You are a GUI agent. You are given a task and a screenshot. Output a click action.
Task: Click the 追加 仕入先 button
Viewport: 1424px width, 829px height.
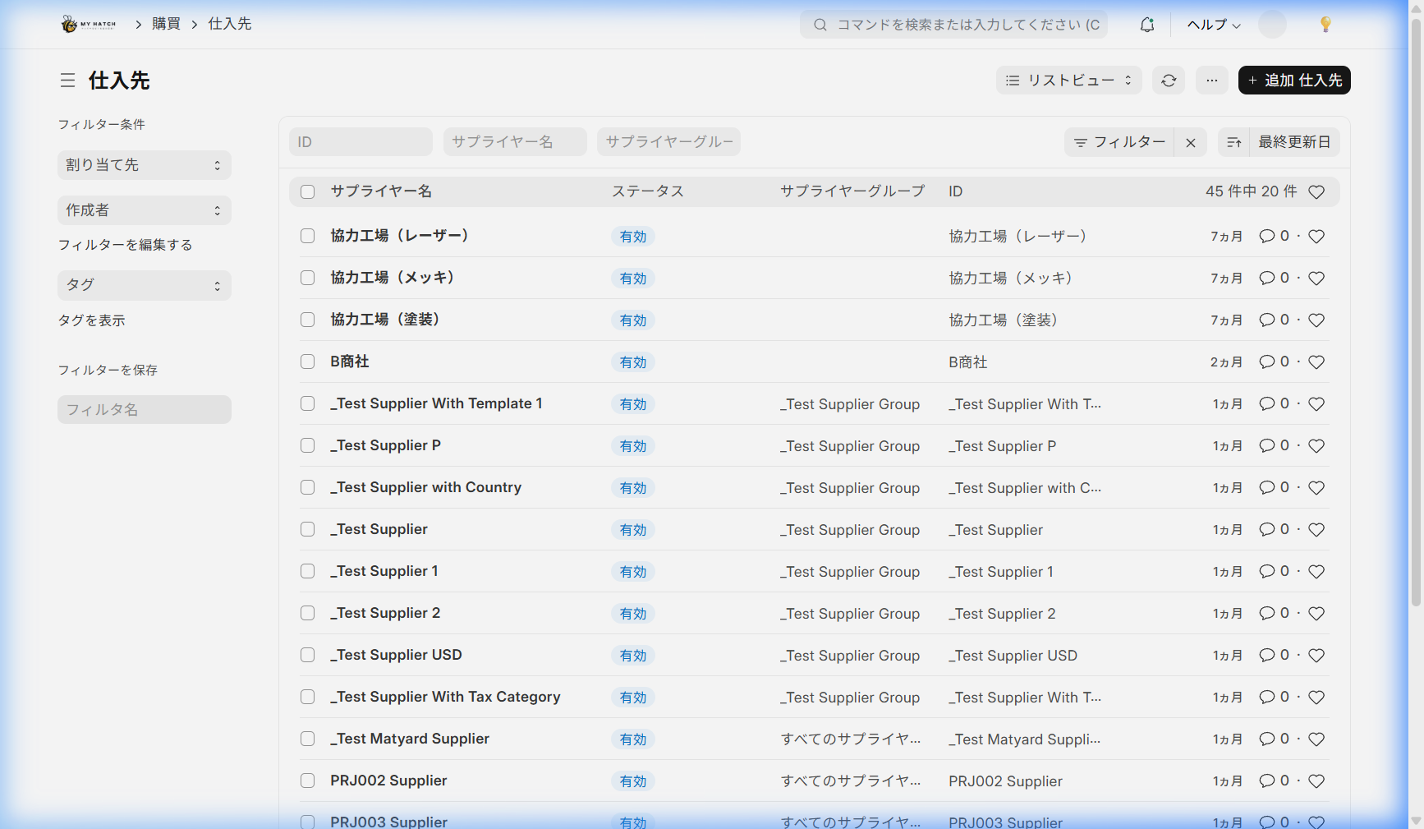(x=1294, y=81)
